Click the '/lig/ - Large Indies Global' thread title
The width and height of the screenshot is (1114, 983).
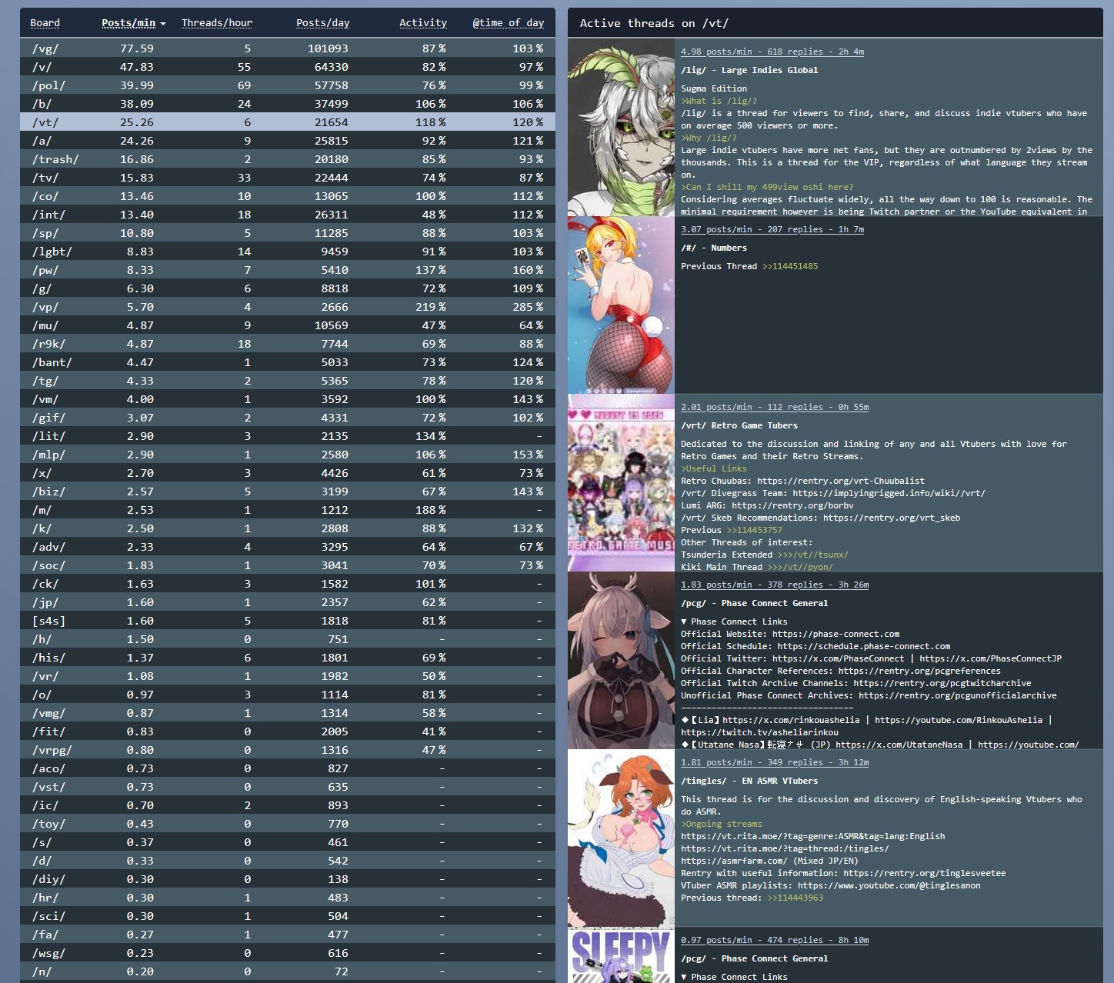pos(749,70)
